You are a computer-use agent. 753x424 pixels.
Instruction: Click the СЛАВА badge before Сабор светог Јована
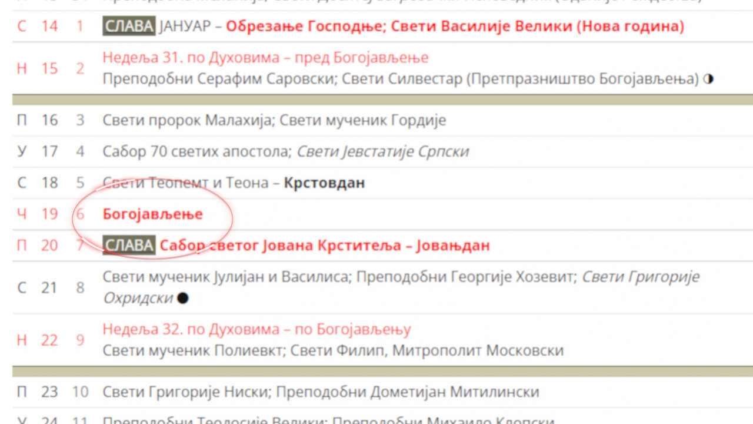128,245
